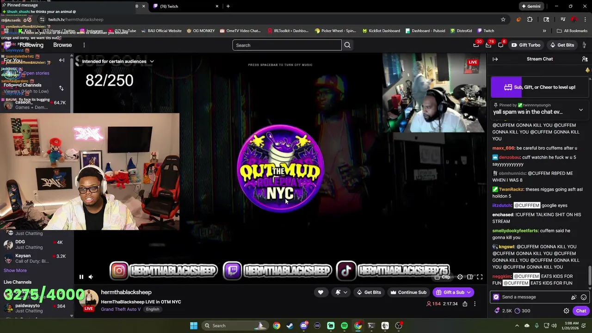This screenshot has width=592, height=333.
Task: Toggle theatre mode on the player
Action: pos(470,277)
